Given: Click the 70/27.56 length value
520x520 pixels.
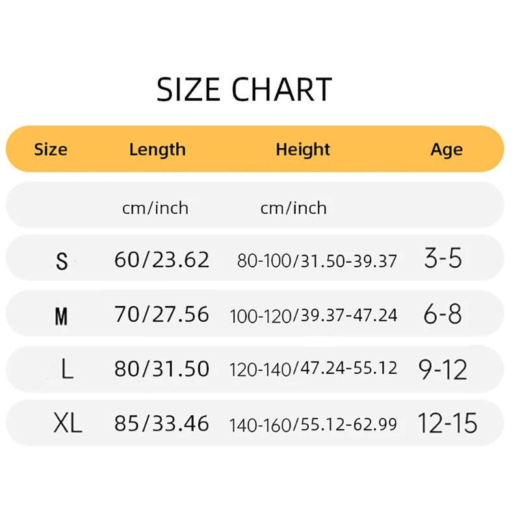Looking at the screenshot, I should coord(162,315).
